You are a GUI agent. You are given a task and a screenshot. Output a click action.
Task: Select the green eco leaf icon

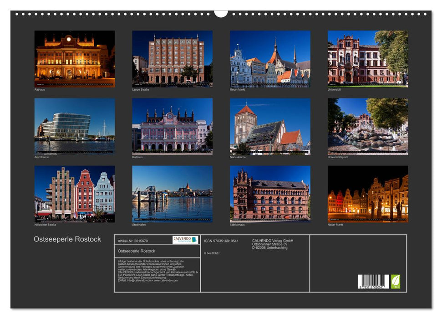coord(396,282)
